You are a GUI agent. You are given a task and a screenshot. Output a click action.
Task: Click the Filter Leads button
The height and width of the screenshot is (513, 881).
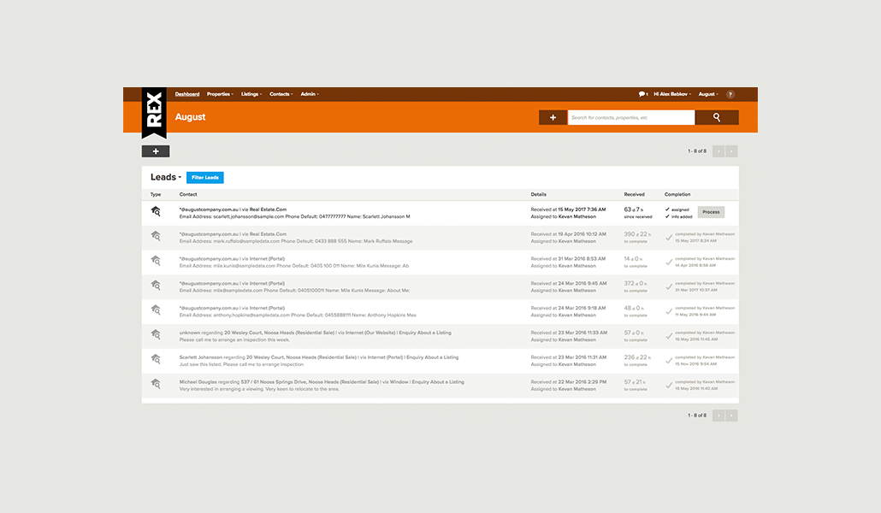(205, 178)
